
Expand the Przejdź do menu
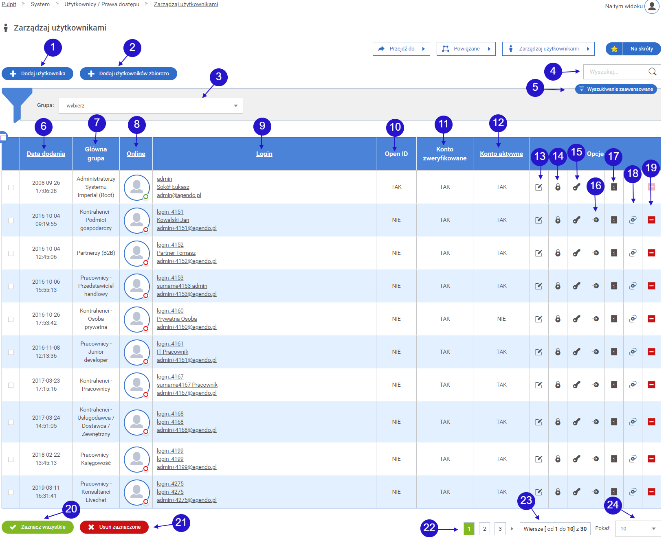(x=401, y=49)
